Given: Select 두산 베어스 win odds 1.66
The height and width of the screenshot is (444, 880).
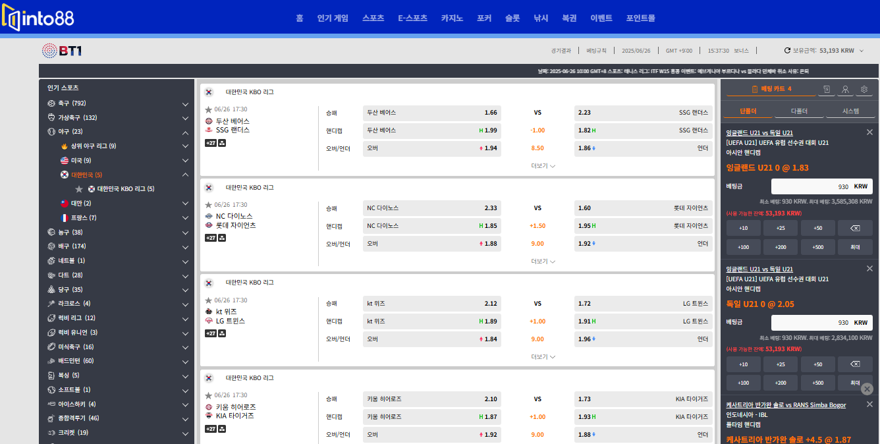Looking at the screenshot, I should coord(432,113).
